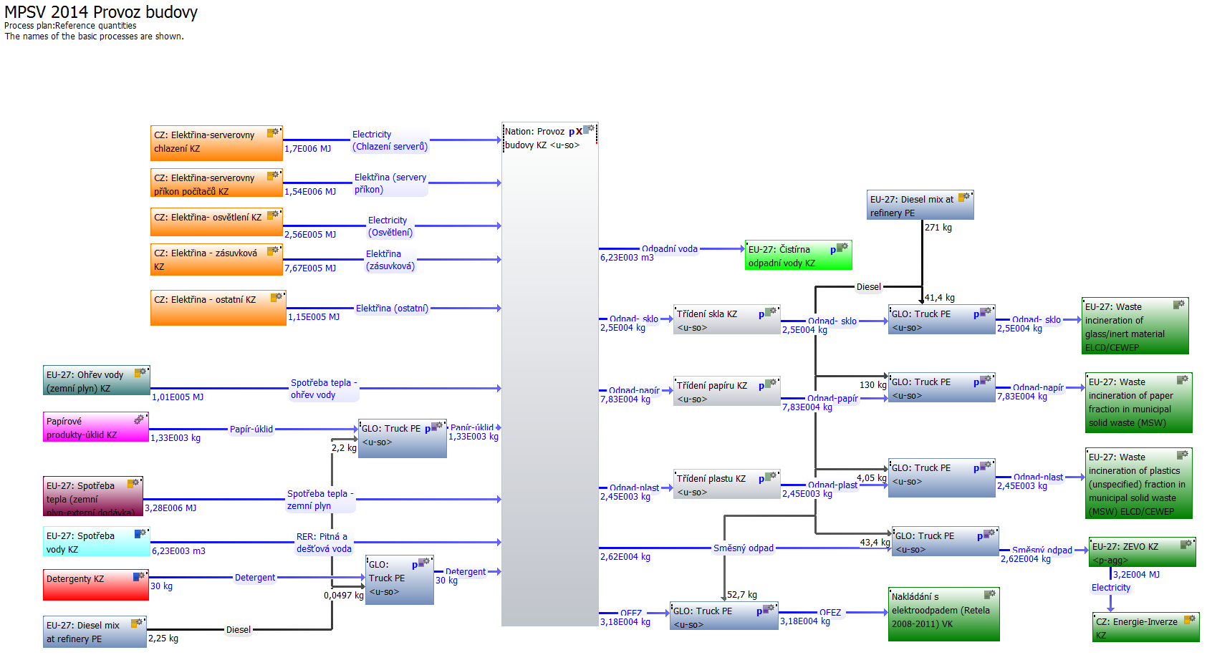Screen dimensions: 1207x655
Task: Click the '3,2E004 MJ' electricity value
Action: 1137,575
